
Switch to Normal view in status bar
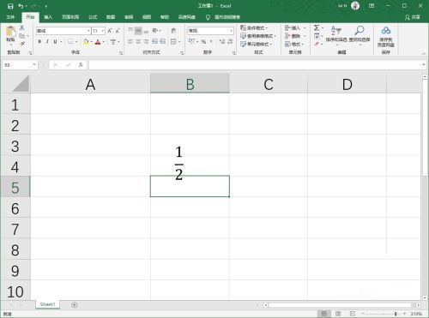pyautogui.click(x=324, y=314)
